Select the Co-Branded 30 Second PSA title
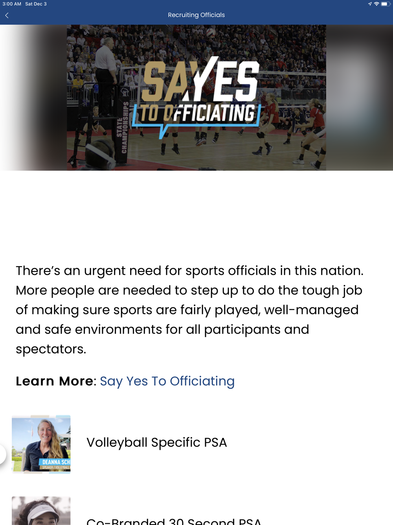This screenshot has height=525, width=393. (174, 521)
